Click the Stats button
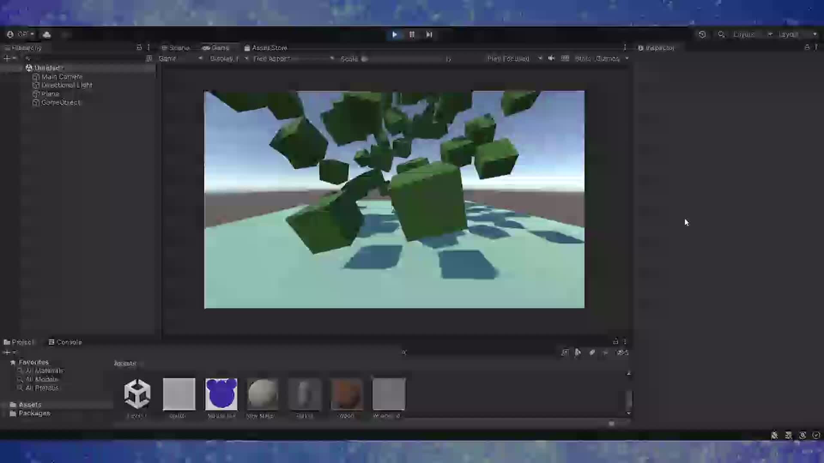 pos(582,59)
